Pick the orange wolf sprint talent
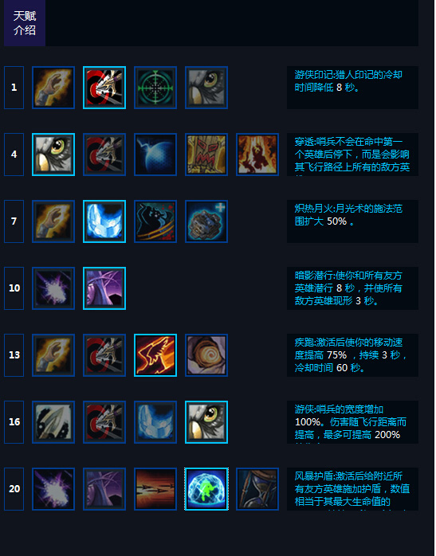Screen dimensions: 436x556 point(155,355)
